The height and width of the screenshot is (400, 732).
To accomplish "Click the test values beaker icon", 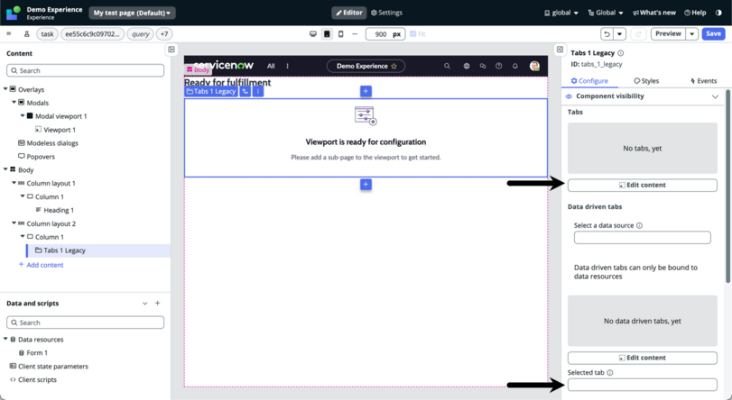I will pos(26,33).
